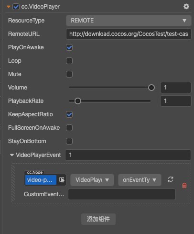
Task: Click the node picker icon beside video-p...
Action: [62, 180]
